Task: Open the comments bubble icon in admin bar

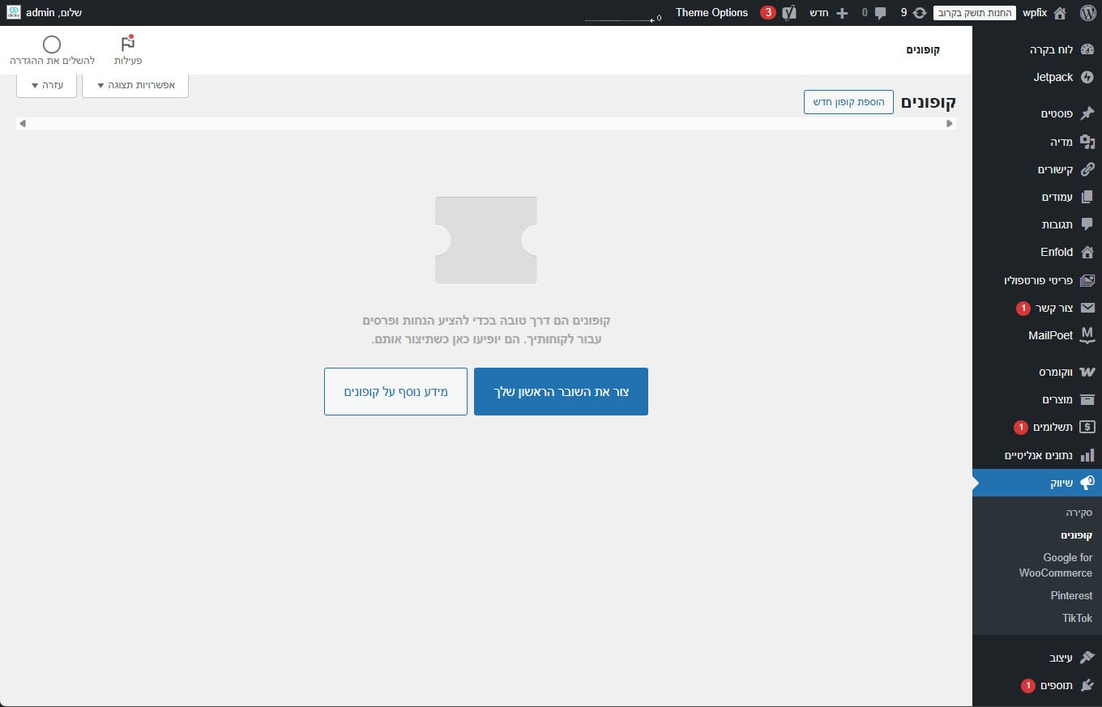Action: click(880, 13)
